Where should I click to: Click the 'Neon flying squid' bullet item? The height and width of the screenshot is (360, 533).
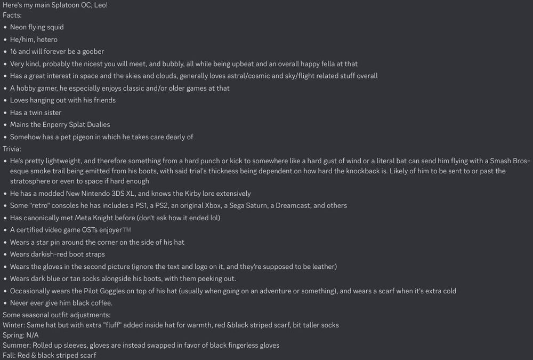(x=37, y=27)
